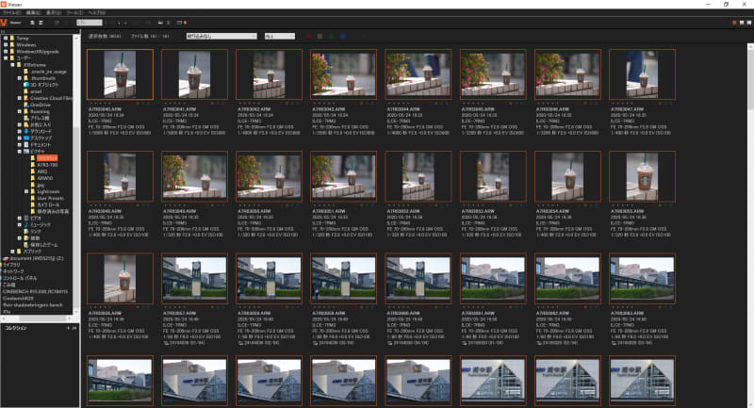Select the ミュージック folder
754x408 pixels.
pos(41,224)
